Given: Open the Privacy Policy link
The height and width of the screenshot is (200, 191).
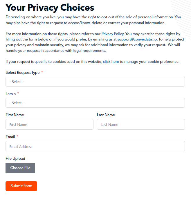Looking at the screenshot, I should tap(112, 34).
